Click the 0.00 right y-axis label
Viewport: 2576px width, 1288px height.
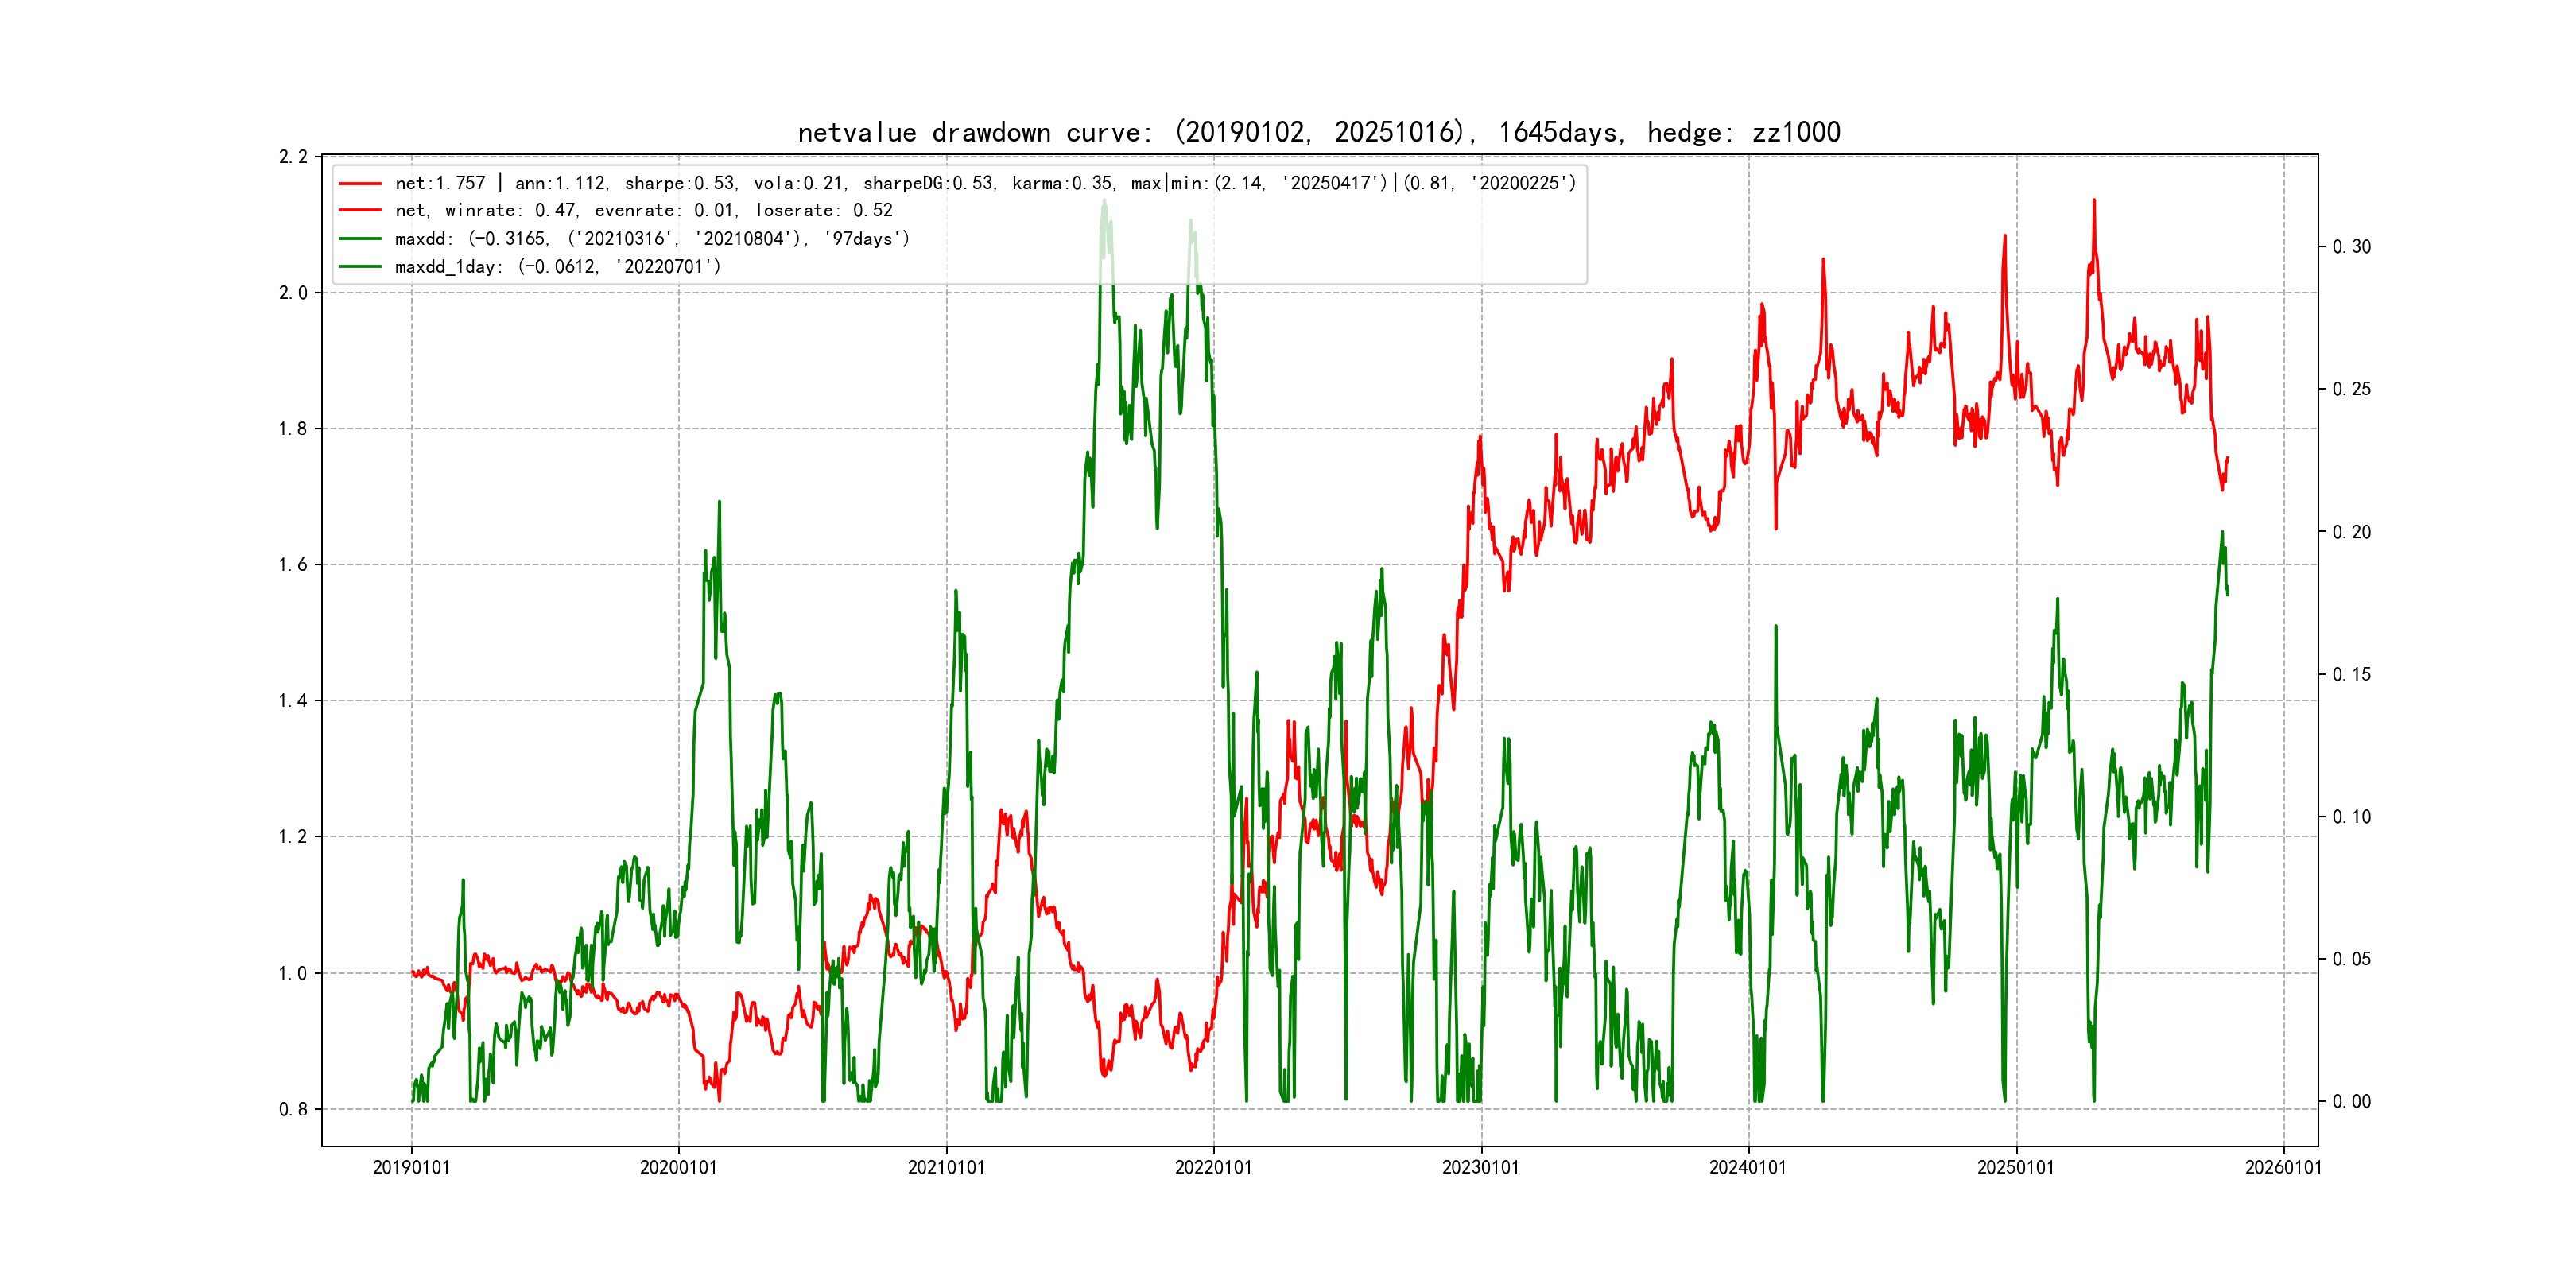2351,1102
